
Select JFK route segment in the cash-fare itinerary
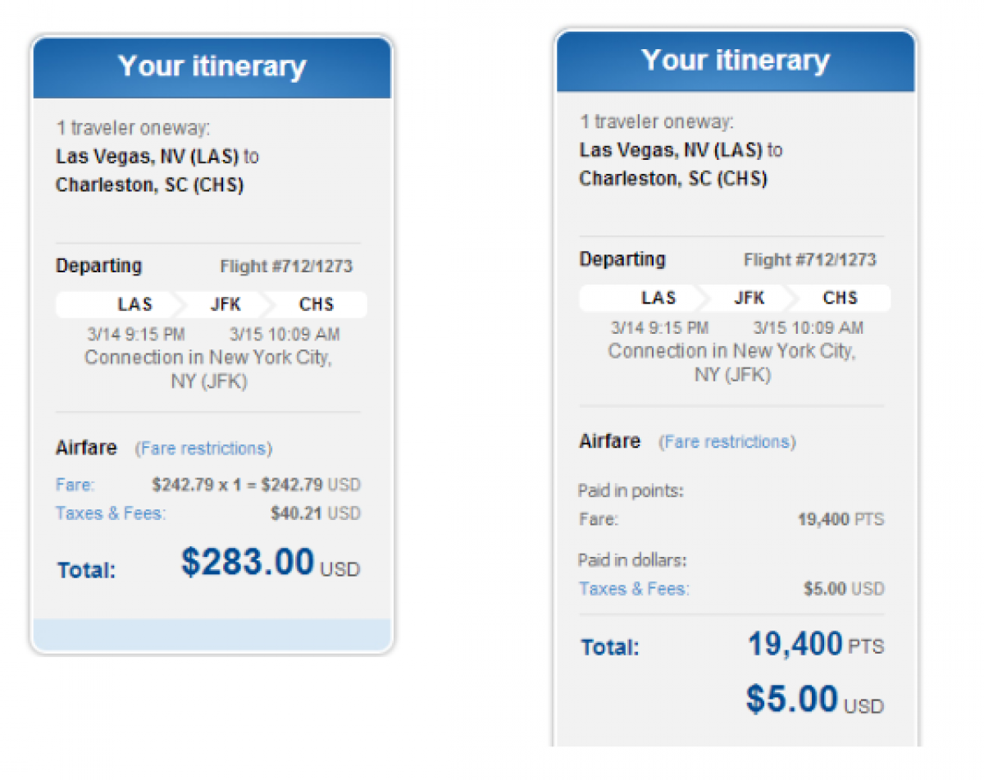click(x=225, y=304)
